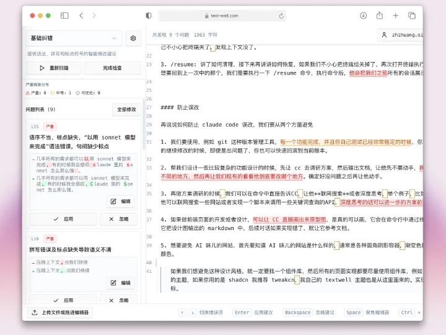
Task: Click the text-well.com address bar
Action: tap(222, 16)
